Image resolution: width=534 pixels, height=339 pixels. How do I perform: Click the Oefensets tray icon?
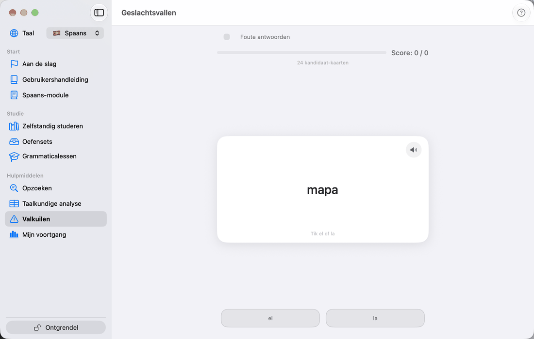point(14,141)
